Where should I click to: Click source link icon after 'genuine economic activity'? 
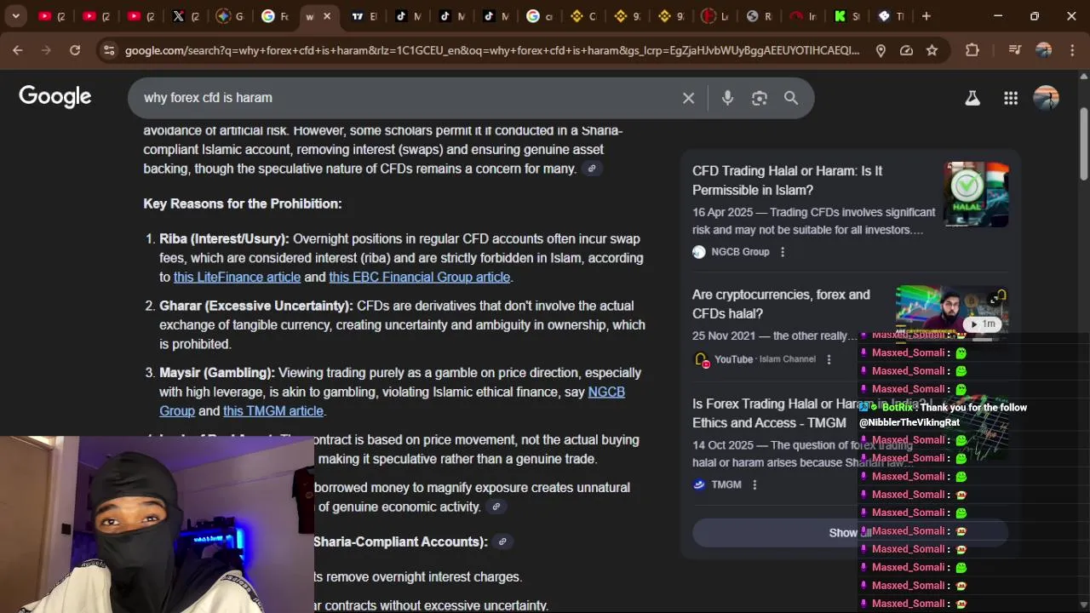496,507
